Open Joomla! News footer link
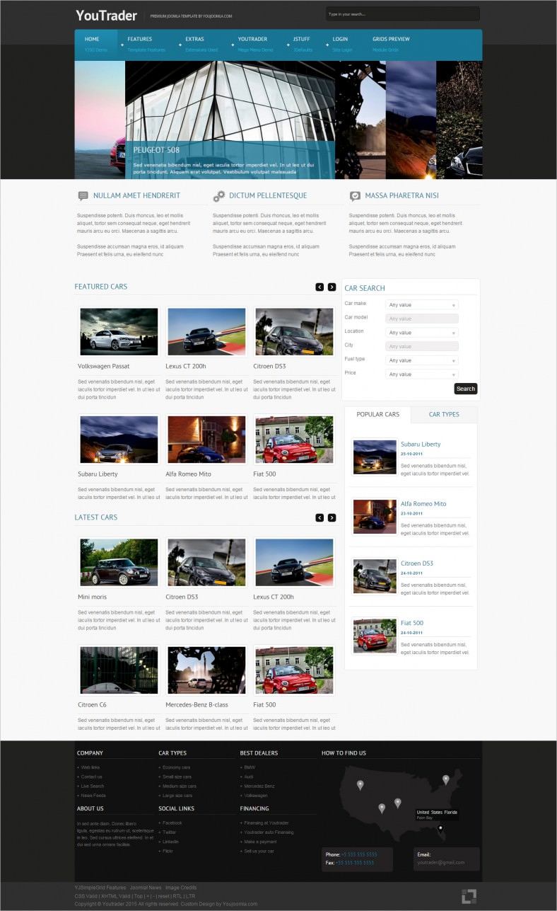The image size is (557, 911). pos(146,888)
